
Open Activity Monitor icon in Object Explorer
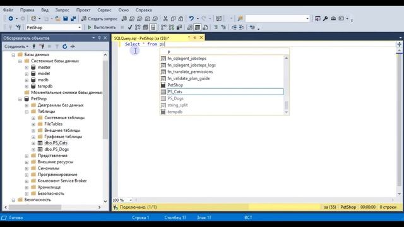click(x=73, y=46)
